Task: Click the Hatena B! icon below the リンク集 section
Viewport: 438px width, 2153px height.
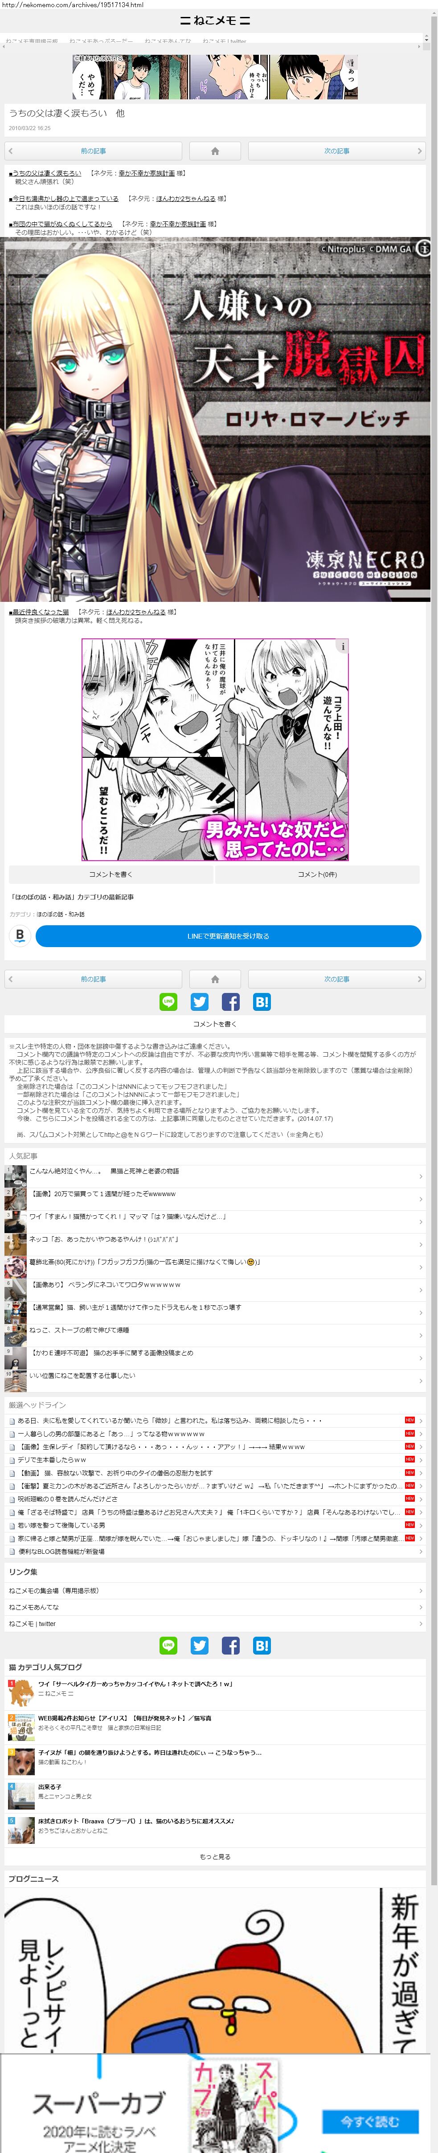Action: point(262,1645)
